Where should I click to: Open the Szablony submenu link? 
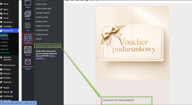[4, 35]
